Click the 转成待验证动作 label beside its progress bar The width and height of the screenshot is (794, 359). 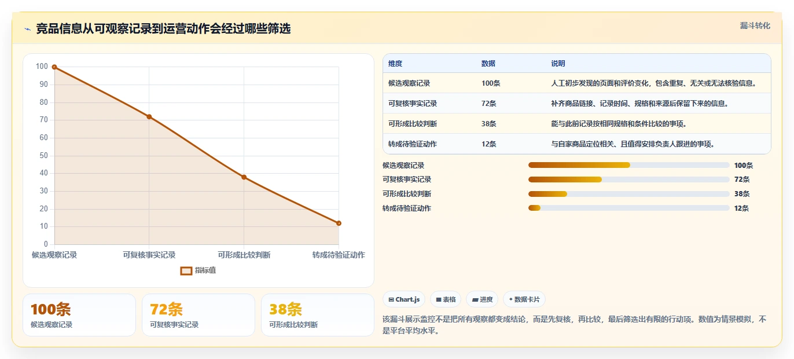[x=407, y=208]
